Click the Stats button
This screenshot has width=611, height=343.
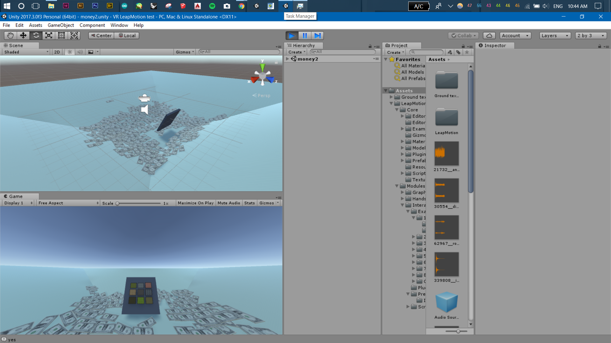coord(249,203)
